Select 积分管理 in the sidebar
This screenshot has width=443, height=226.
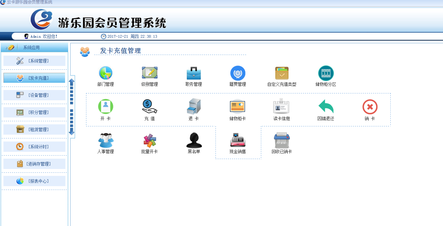pos(34,112)
